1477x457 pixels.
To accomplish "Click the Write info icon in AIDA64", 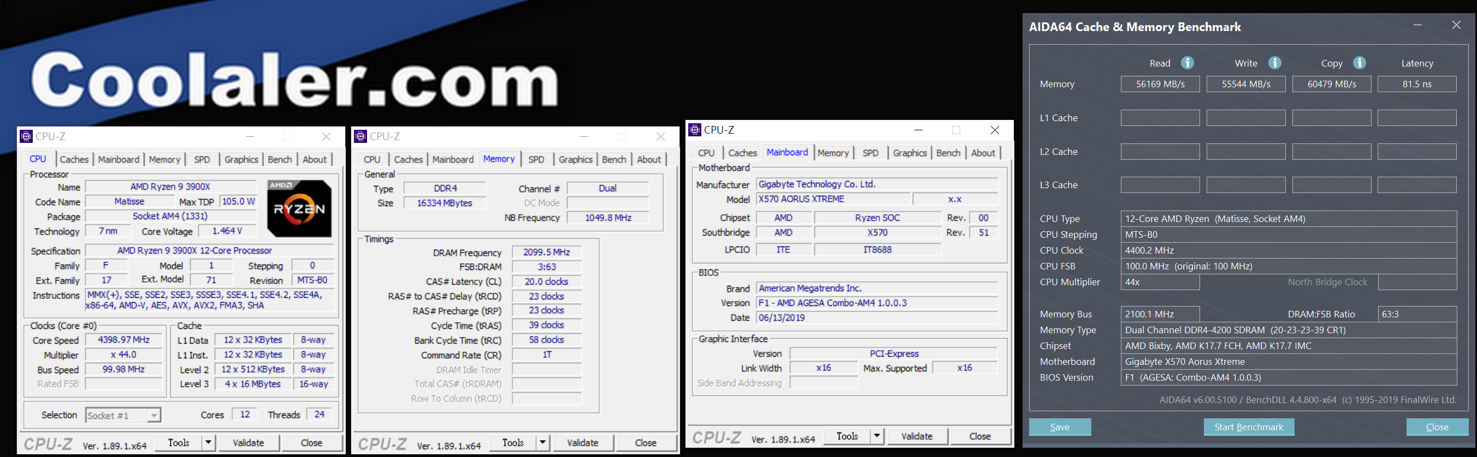I will [1274, 62].
